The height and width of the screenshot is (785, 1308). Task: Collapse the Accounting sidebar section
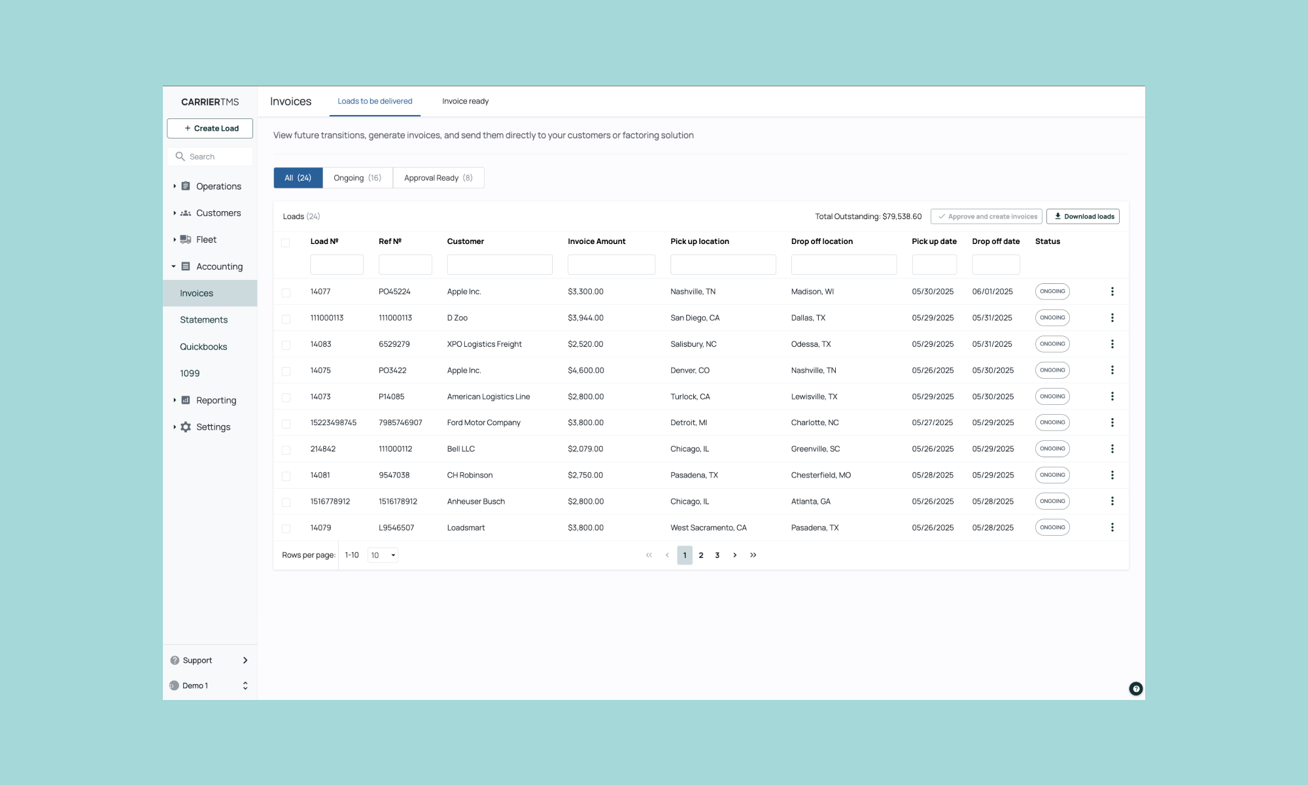pyautogui.click(x=174, y=266)
